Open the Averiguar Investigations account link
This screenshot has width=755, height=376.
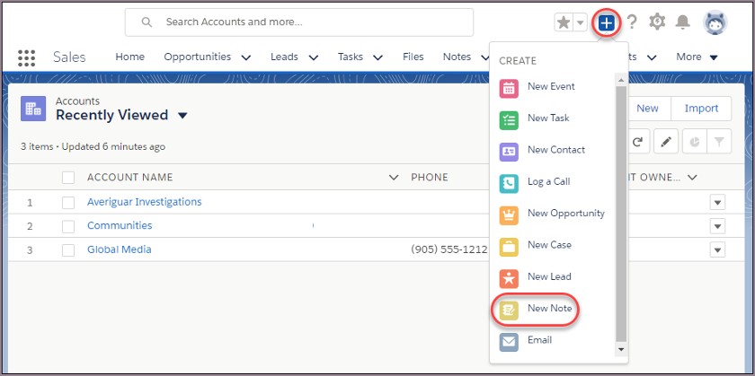145,202
